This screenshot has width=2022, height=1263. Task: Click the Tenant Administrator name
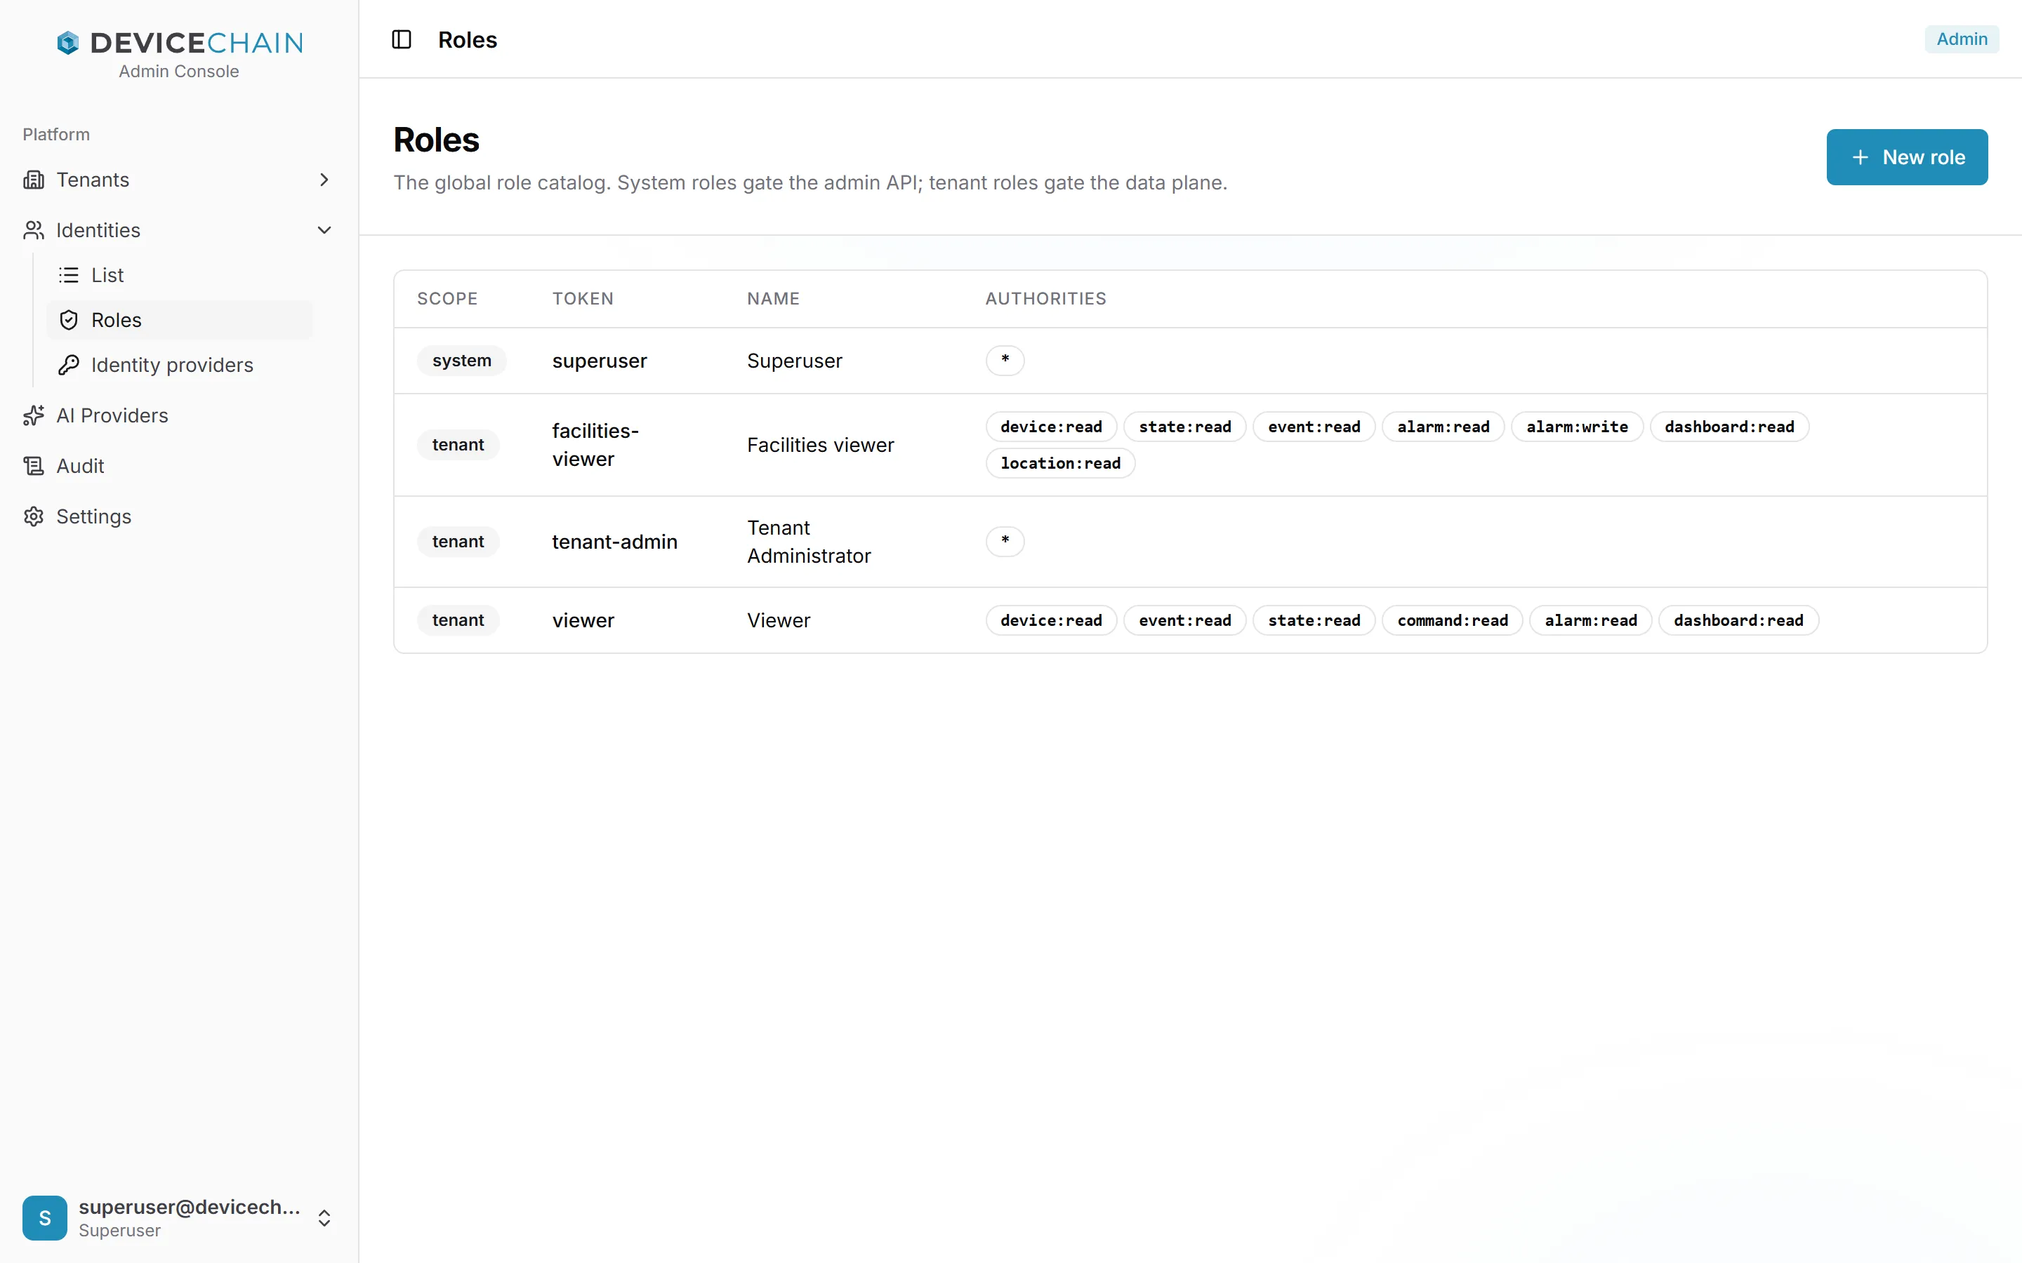(808, 542)
